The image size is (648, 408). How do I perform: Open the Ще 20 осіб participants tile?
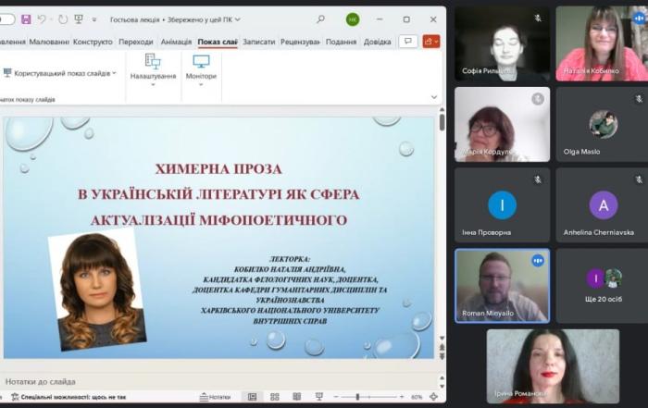(x=602, y=286)
